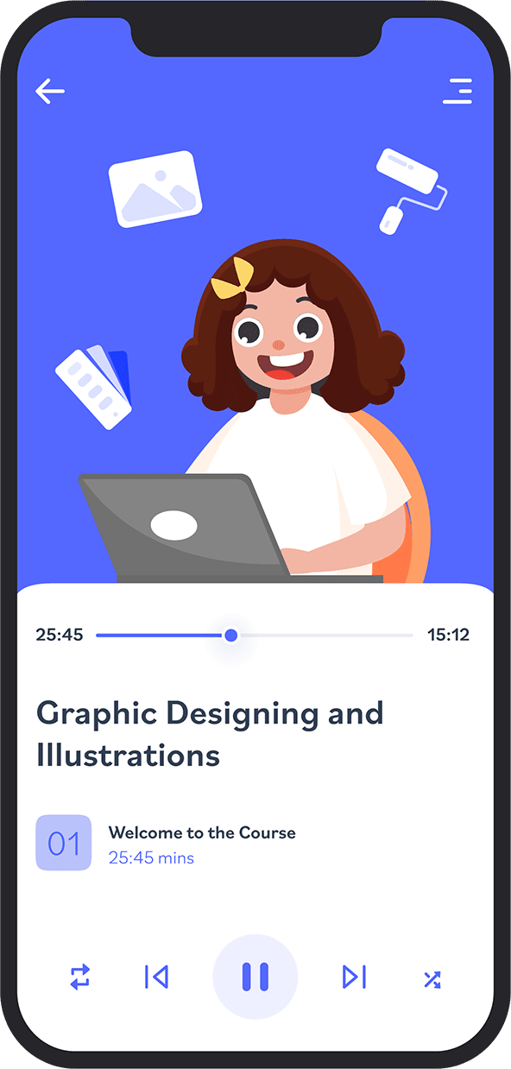Image resolution: width=511 pixels, height=1069 pixels.
Task: Select the Welcome to the Course lesson
Action: [202, 833]
